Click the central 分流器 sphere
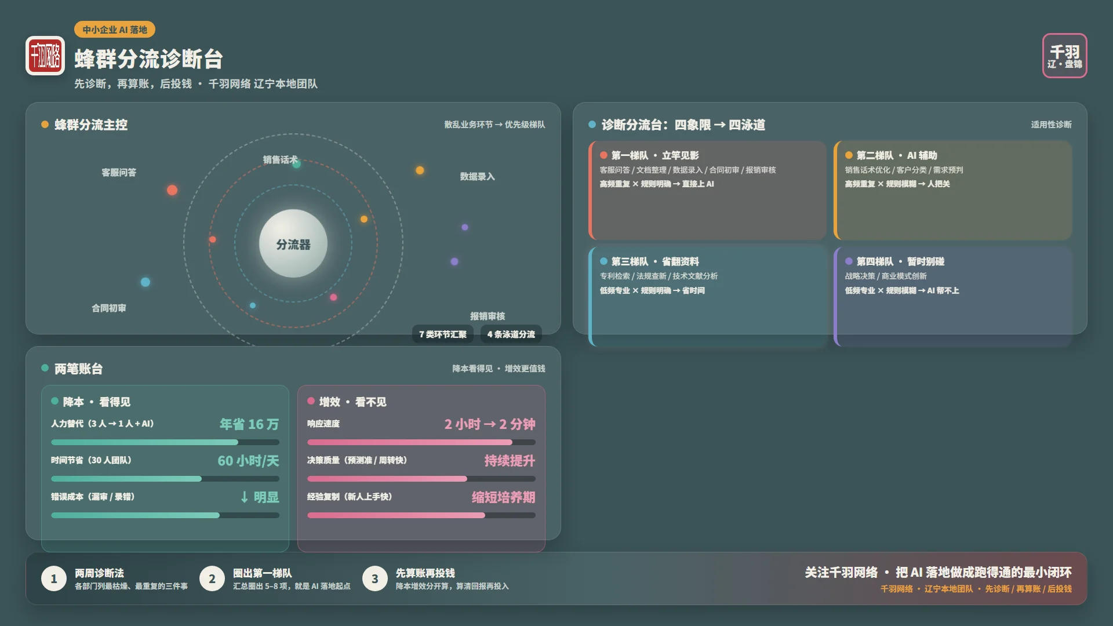1113x626 pixels. click(x=293, y=243)
